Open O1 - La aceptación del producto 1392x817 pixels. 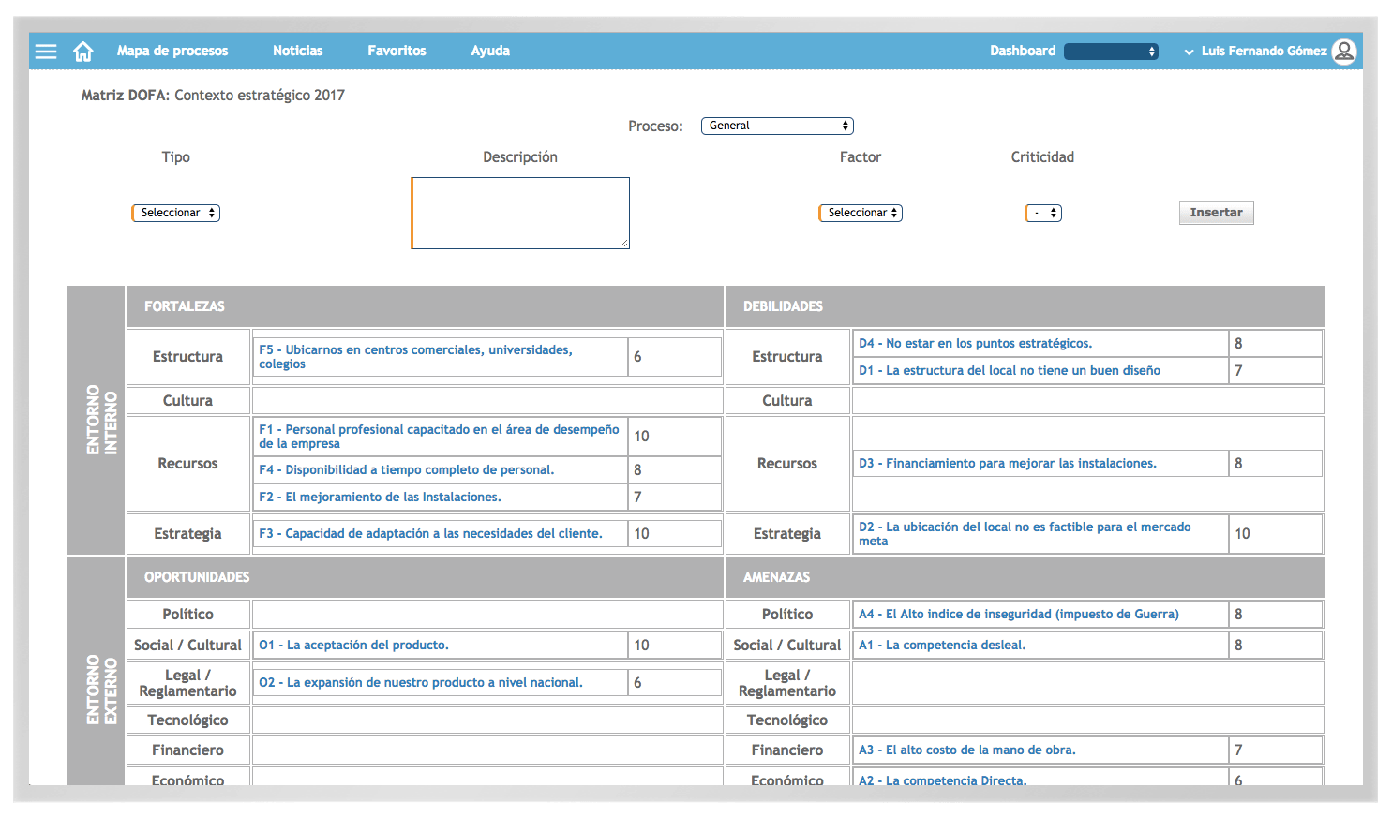pos(353,645)
